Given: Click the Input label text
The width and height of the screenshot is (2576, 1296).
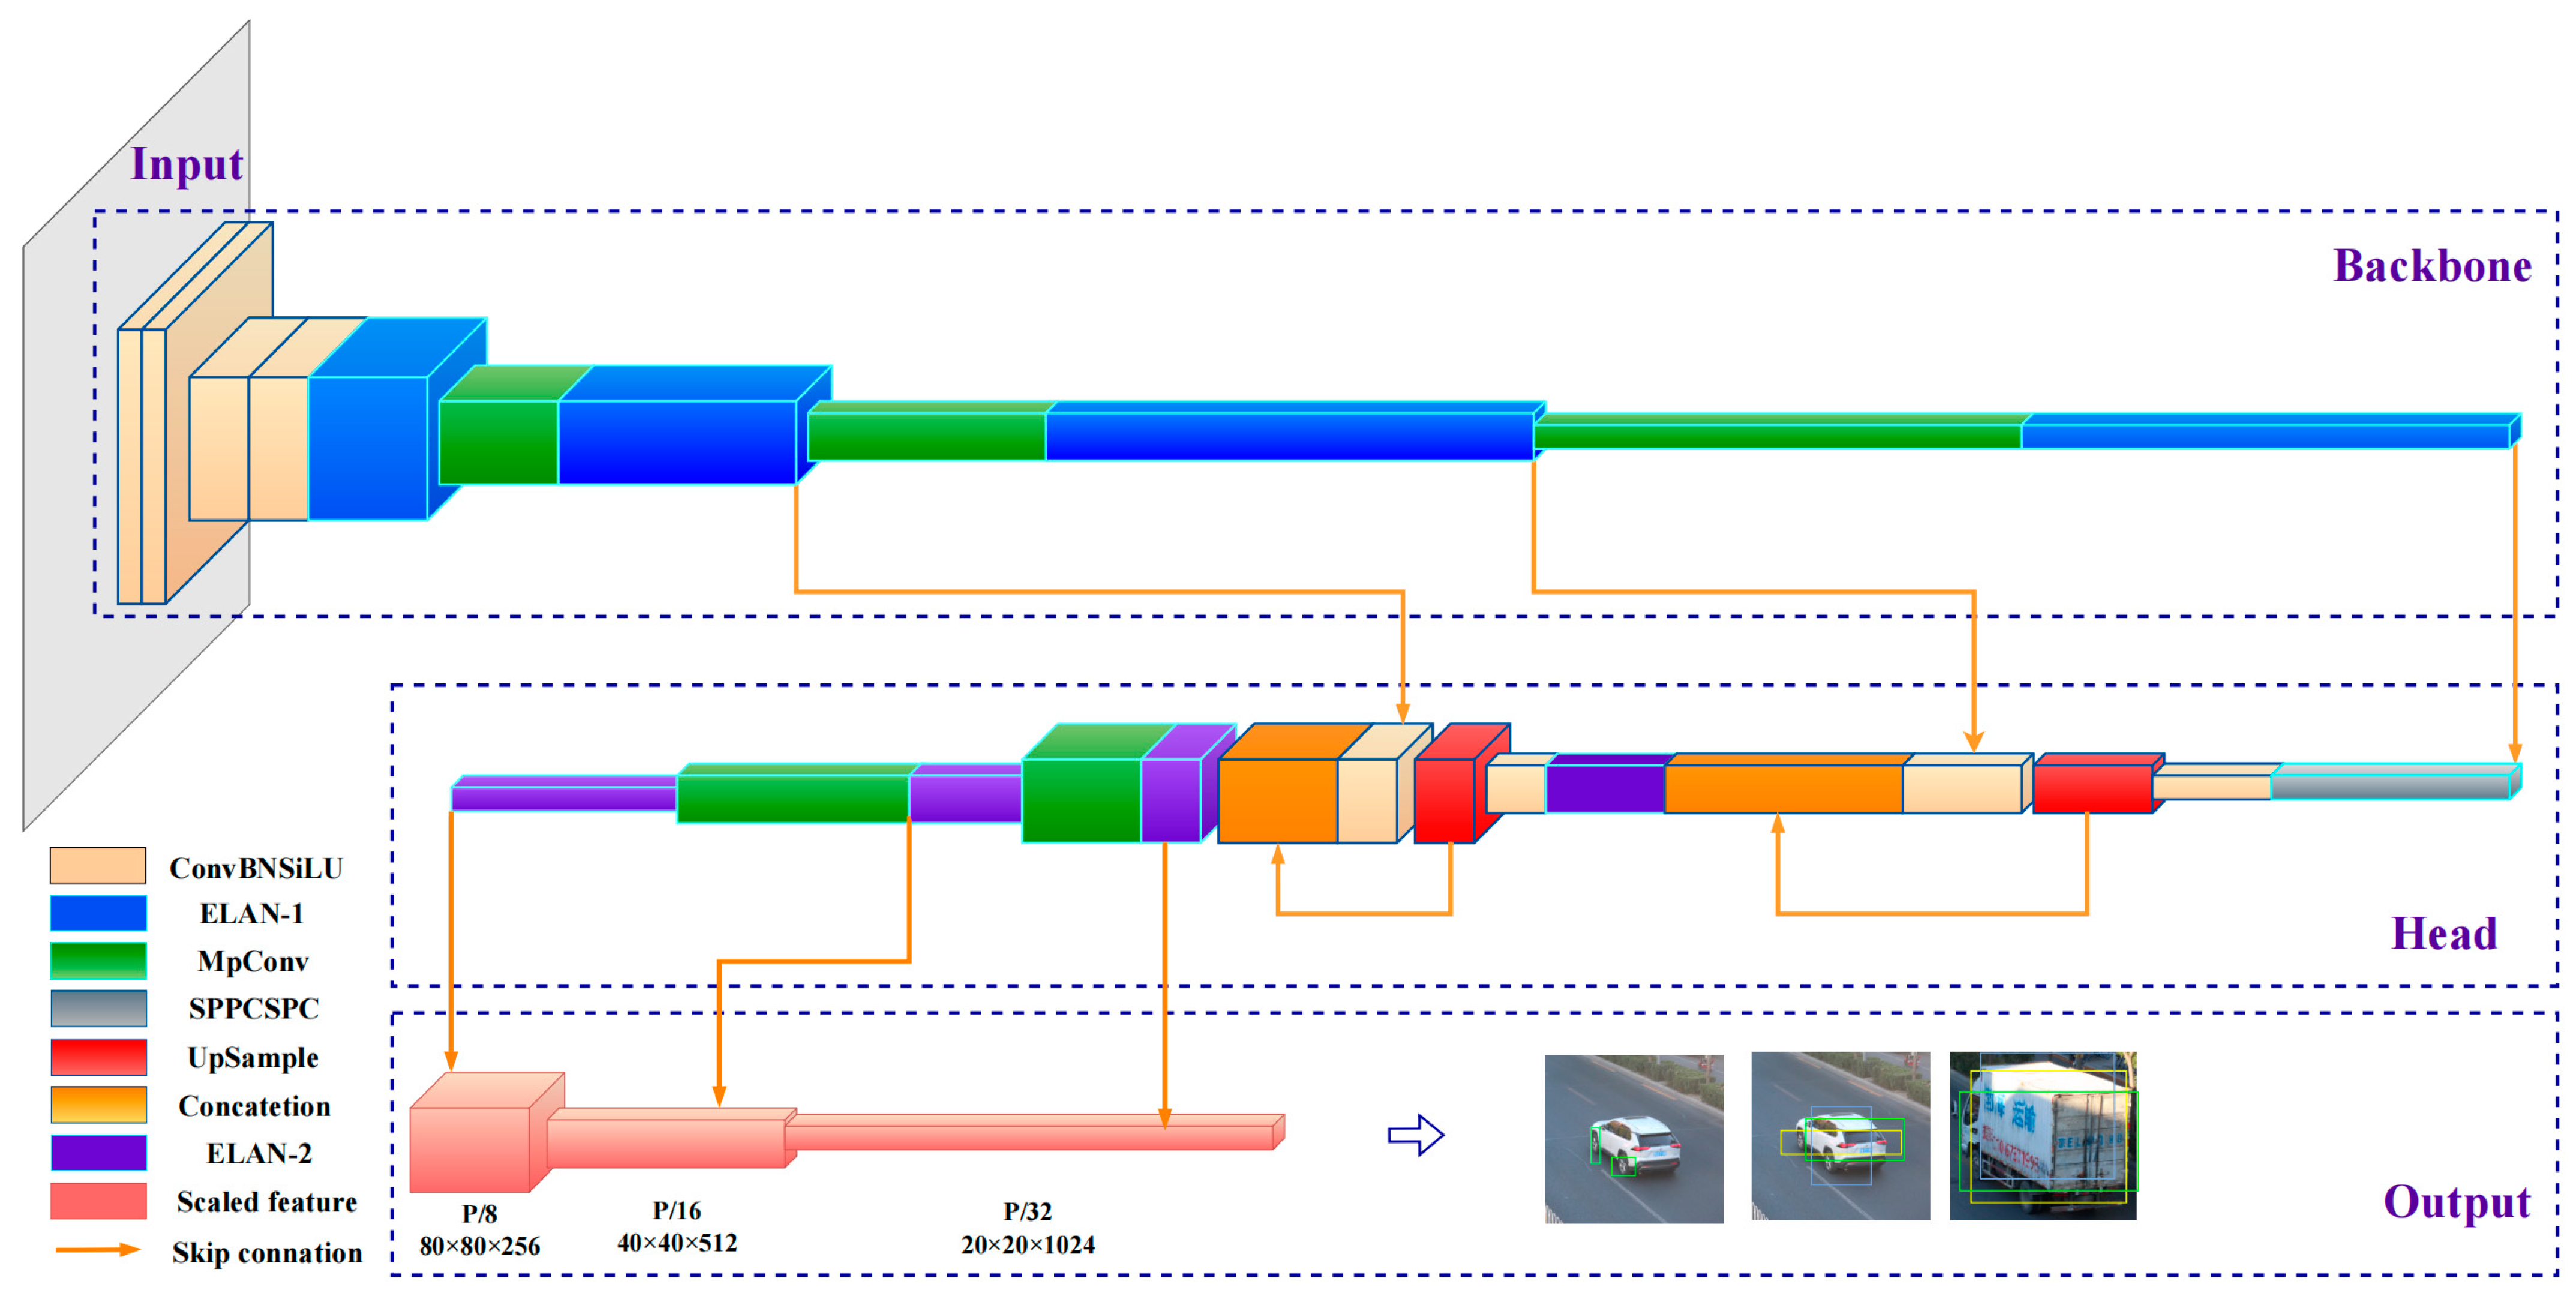Looking at the screenshot, I should pos(187,165).
